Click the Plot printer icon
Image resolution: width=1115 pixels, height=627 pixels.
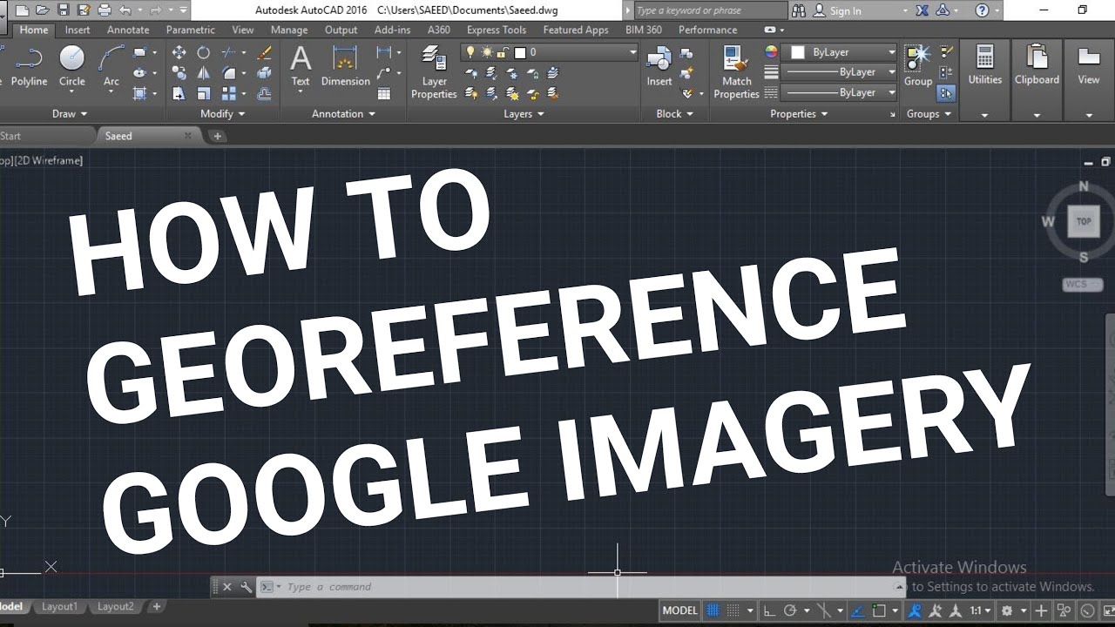[105, 10]
